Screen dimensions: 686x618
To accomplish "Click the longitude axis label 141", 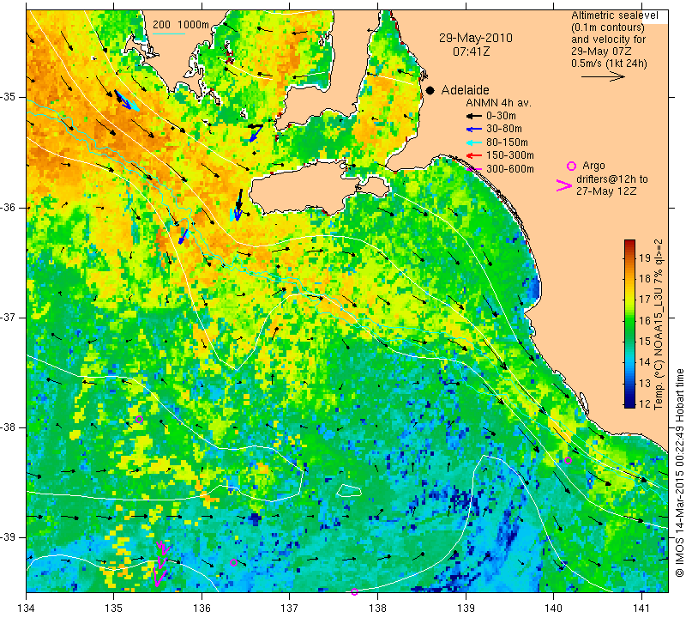I will pyautogui.click(x=641, y=608).
